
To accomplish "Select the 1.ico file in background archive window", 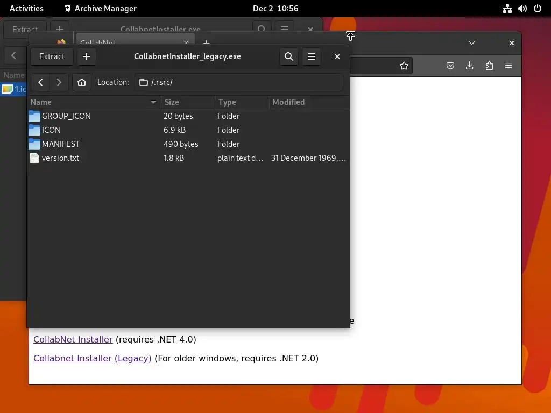I will point(13,89).
